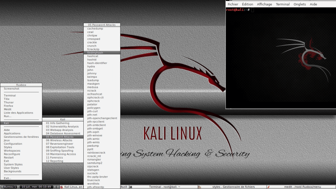Open Médit from fluxbox menu

click(21, 109)
